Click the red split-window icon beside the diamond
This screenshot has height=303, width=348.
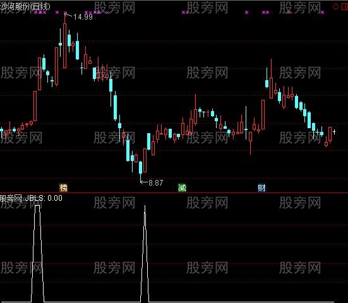pos(345,7)
